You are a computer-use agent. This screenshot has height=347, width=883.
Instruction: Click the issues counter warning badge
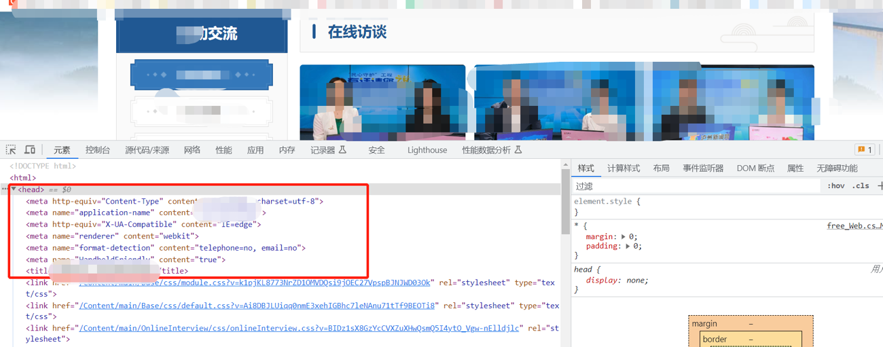(x=864, y=150)
